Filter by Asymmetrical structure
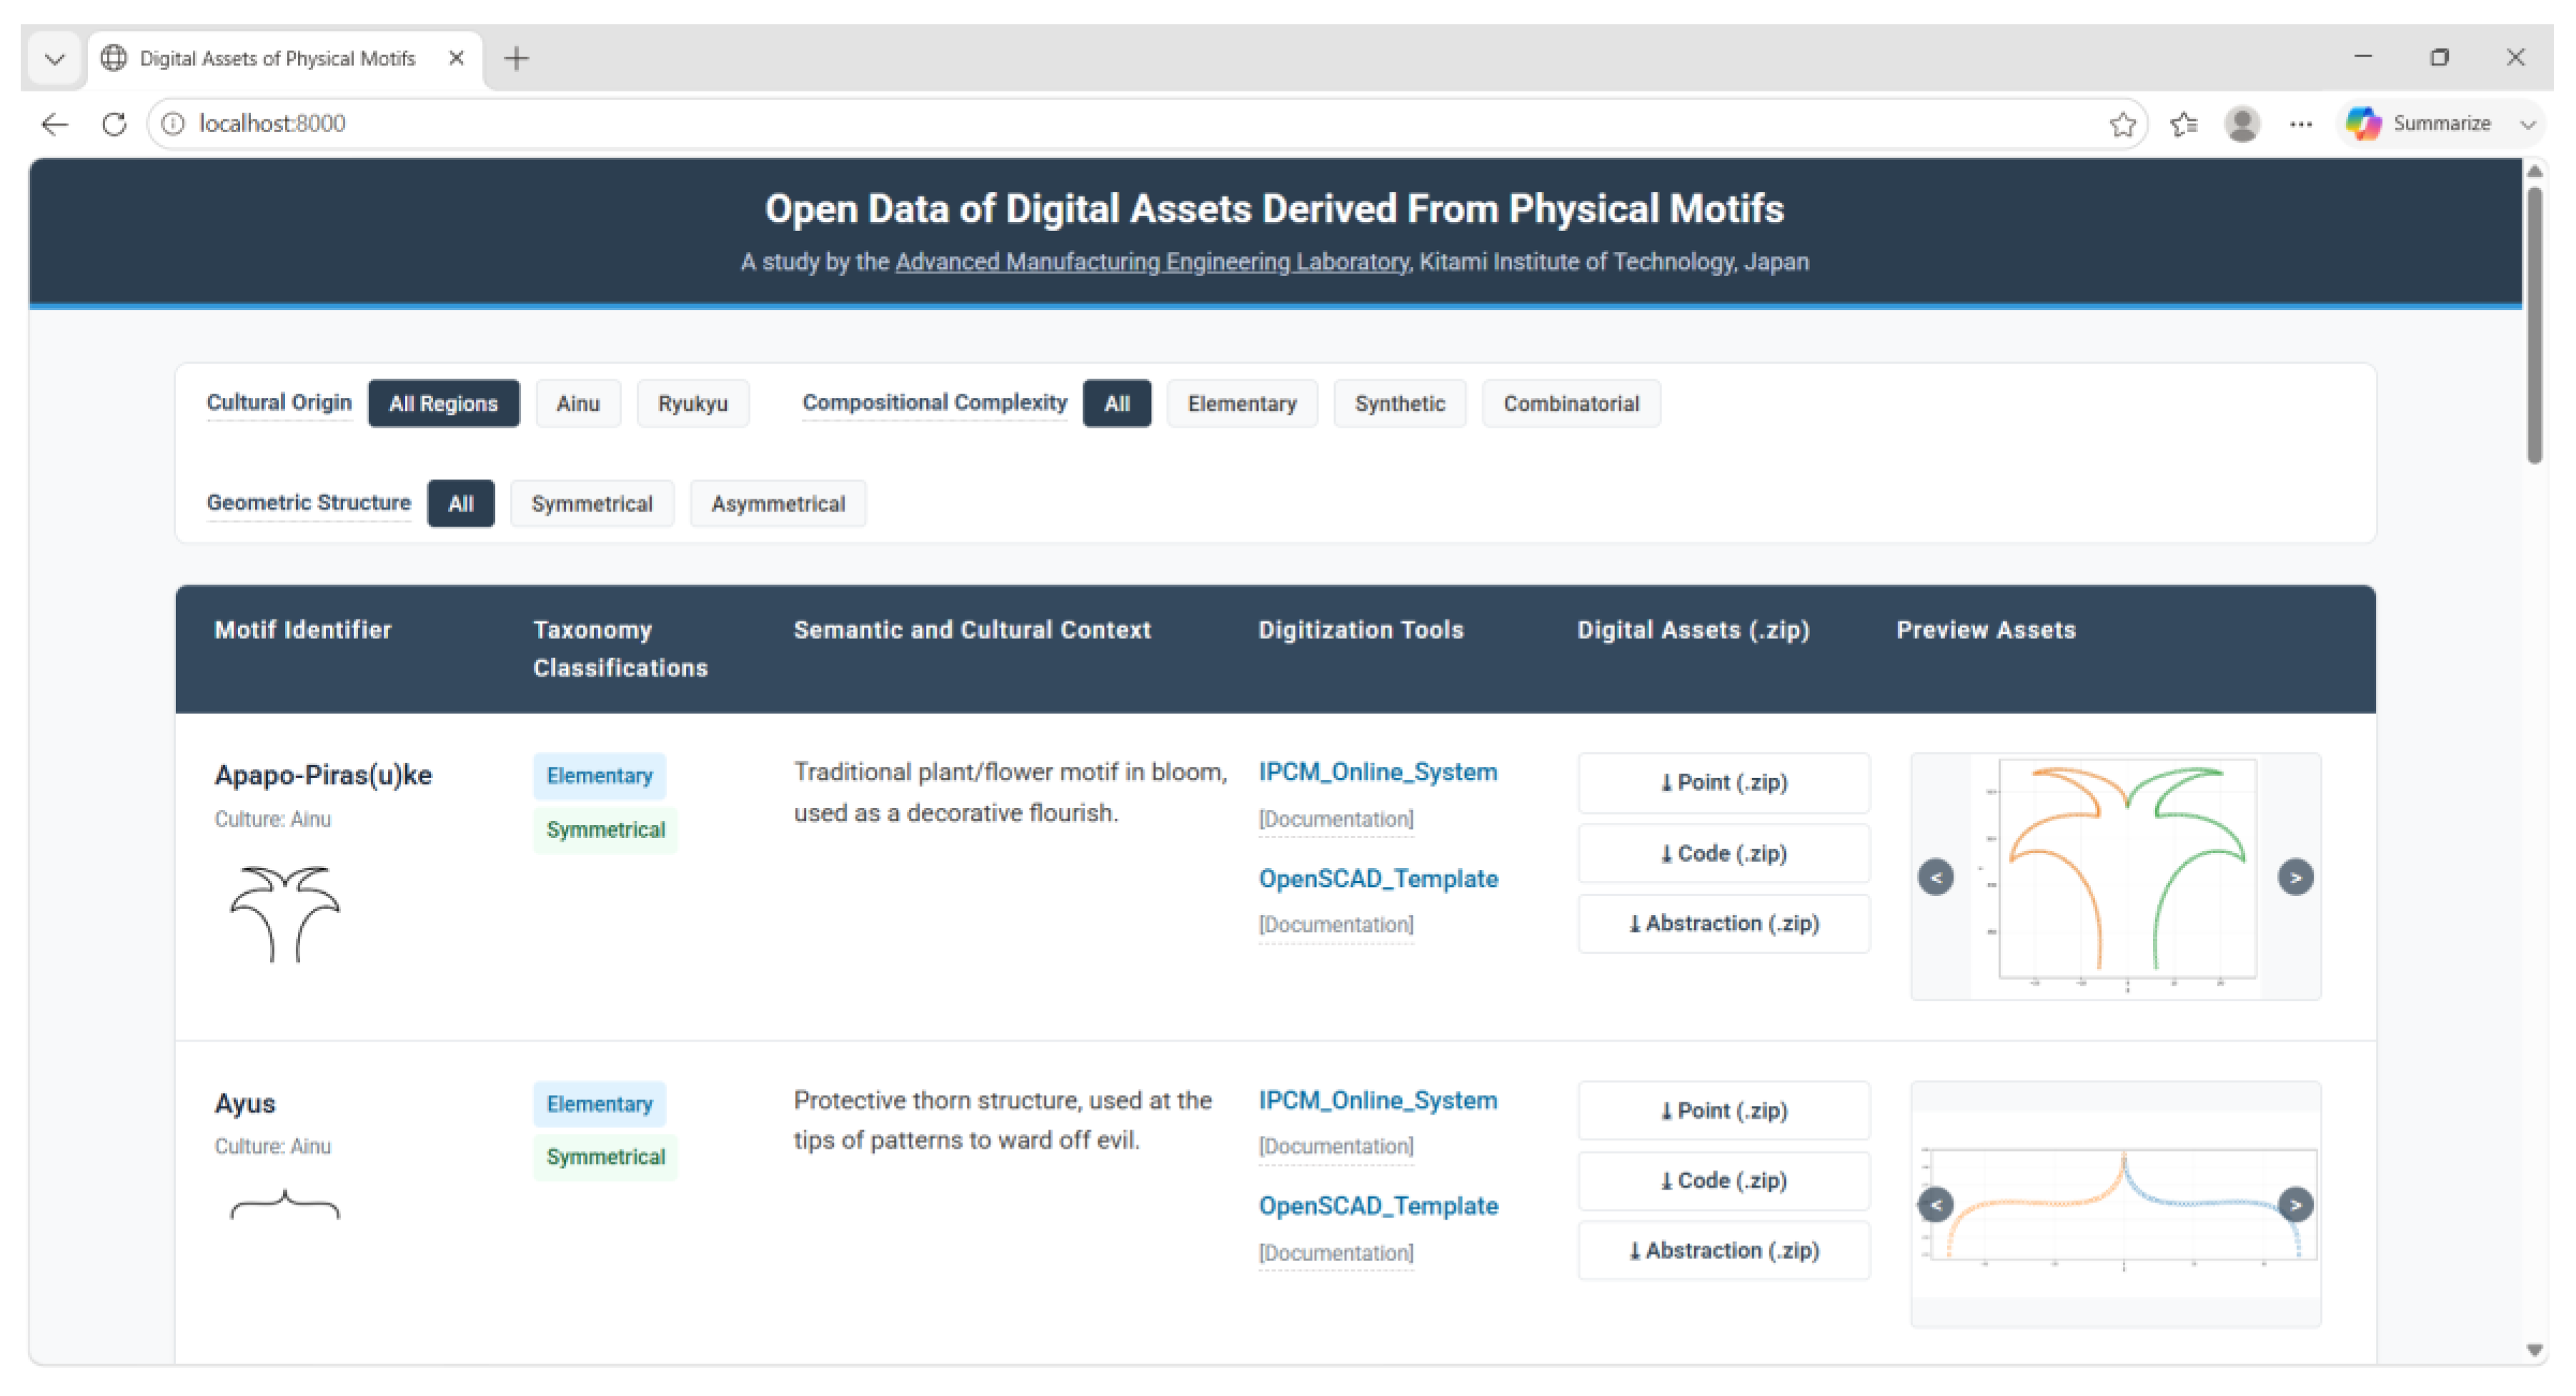Screen dimensions: 2576x1396 (778, 504)
